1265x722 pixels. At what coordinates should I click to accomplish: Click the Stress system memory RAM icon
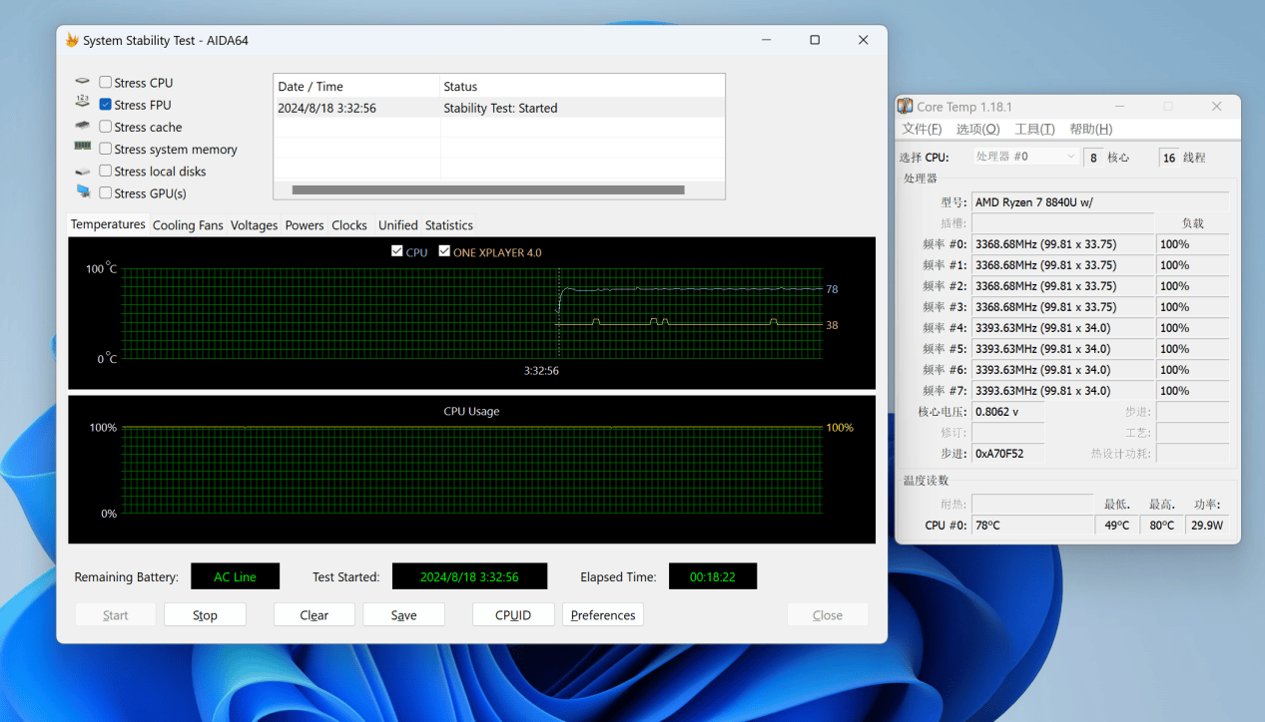82,148
